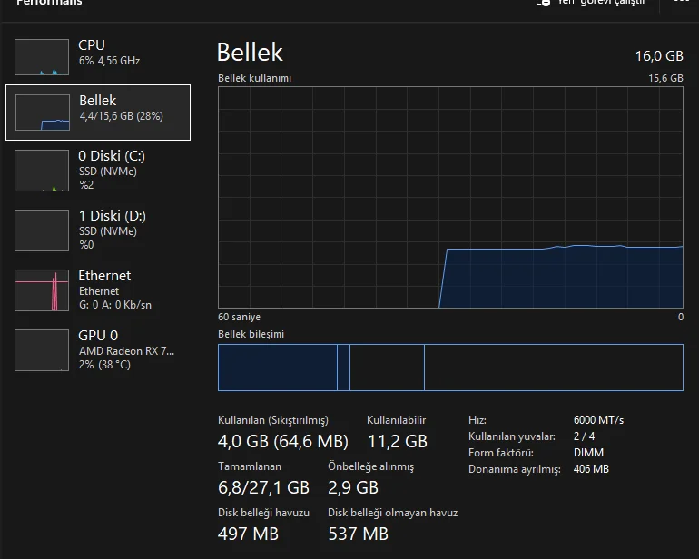Switch to the Ethernet performance entry

click(104, 276)
